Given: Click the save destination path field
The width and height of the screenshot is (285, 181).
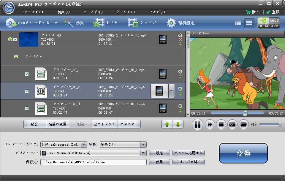Looking at the screenshot, I should (94, 162).
